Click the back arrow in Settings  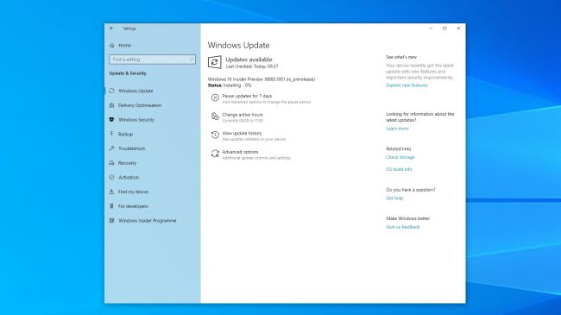[x=111, y=28]
